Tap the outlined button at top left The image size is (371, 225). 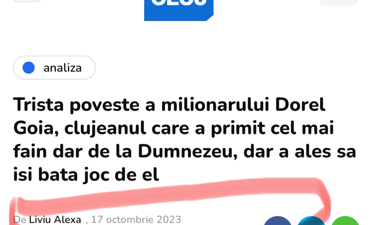27,1
